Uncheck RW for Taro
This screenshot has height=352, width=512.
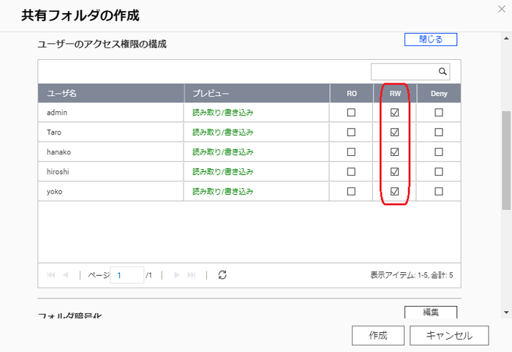coord(395,132)
